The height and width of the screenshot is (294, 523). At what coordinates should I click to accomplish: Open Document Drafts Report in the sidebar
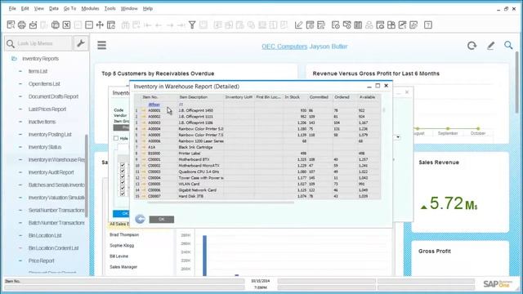click(53, 96)
